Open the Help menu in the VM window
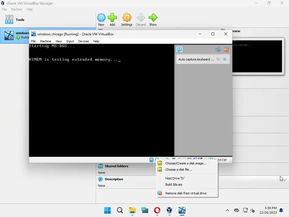This screenshot has width=289, height=217. [x=96, y=41]
